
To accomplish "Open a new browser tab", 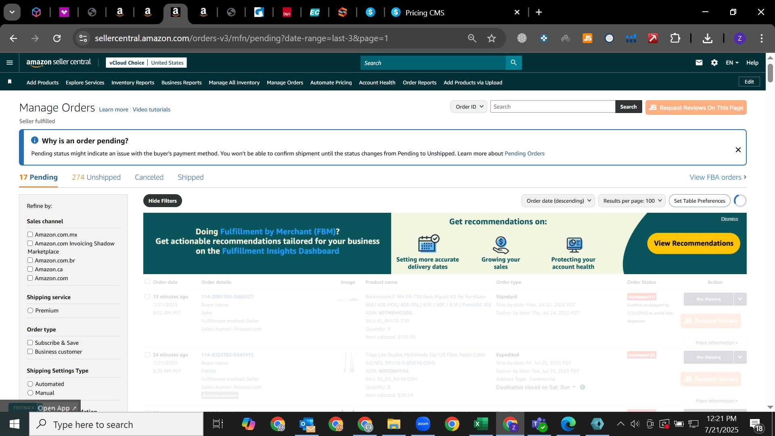I will tap(538, 13).
